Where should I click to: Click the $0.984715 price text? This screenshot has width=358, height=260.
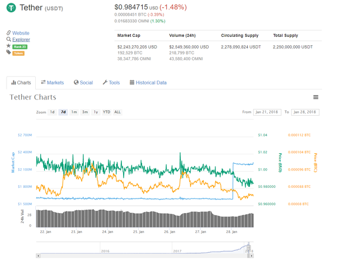pos(131,7)
